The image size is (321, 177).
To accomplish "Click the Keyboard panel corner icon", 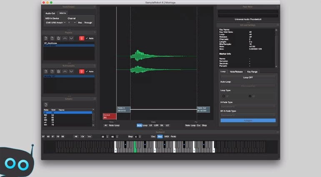I will (x=278, y=132).
